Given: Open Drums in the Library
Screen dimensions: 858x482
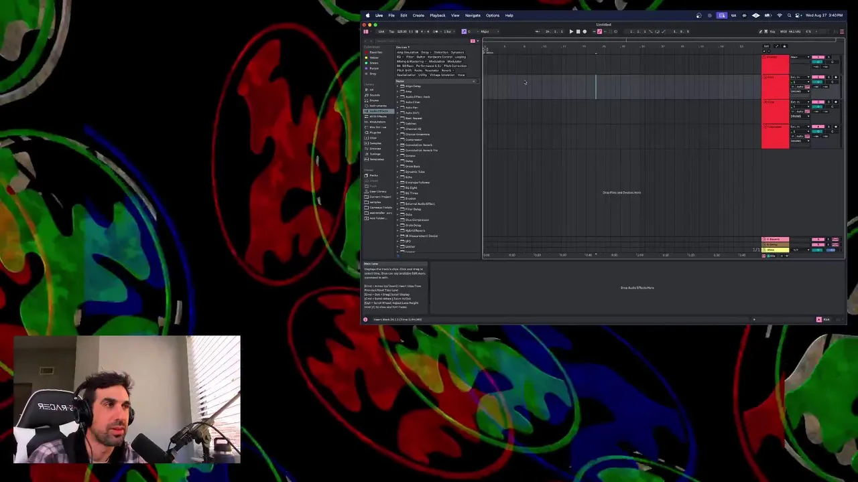Looking at the screenshot, I should tap(373, 100).
